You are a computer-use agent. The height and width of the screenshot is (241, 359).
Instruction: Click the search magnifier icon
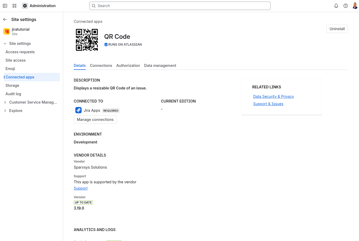pyautogui.click(x=94, y=6)
